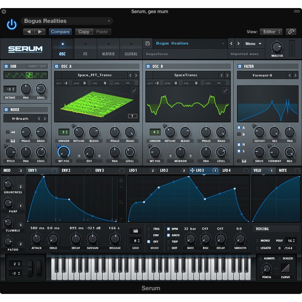Screen dimensions: 302x302
Task: Open the Formant-II filter type selector
Action: point(262,75)
